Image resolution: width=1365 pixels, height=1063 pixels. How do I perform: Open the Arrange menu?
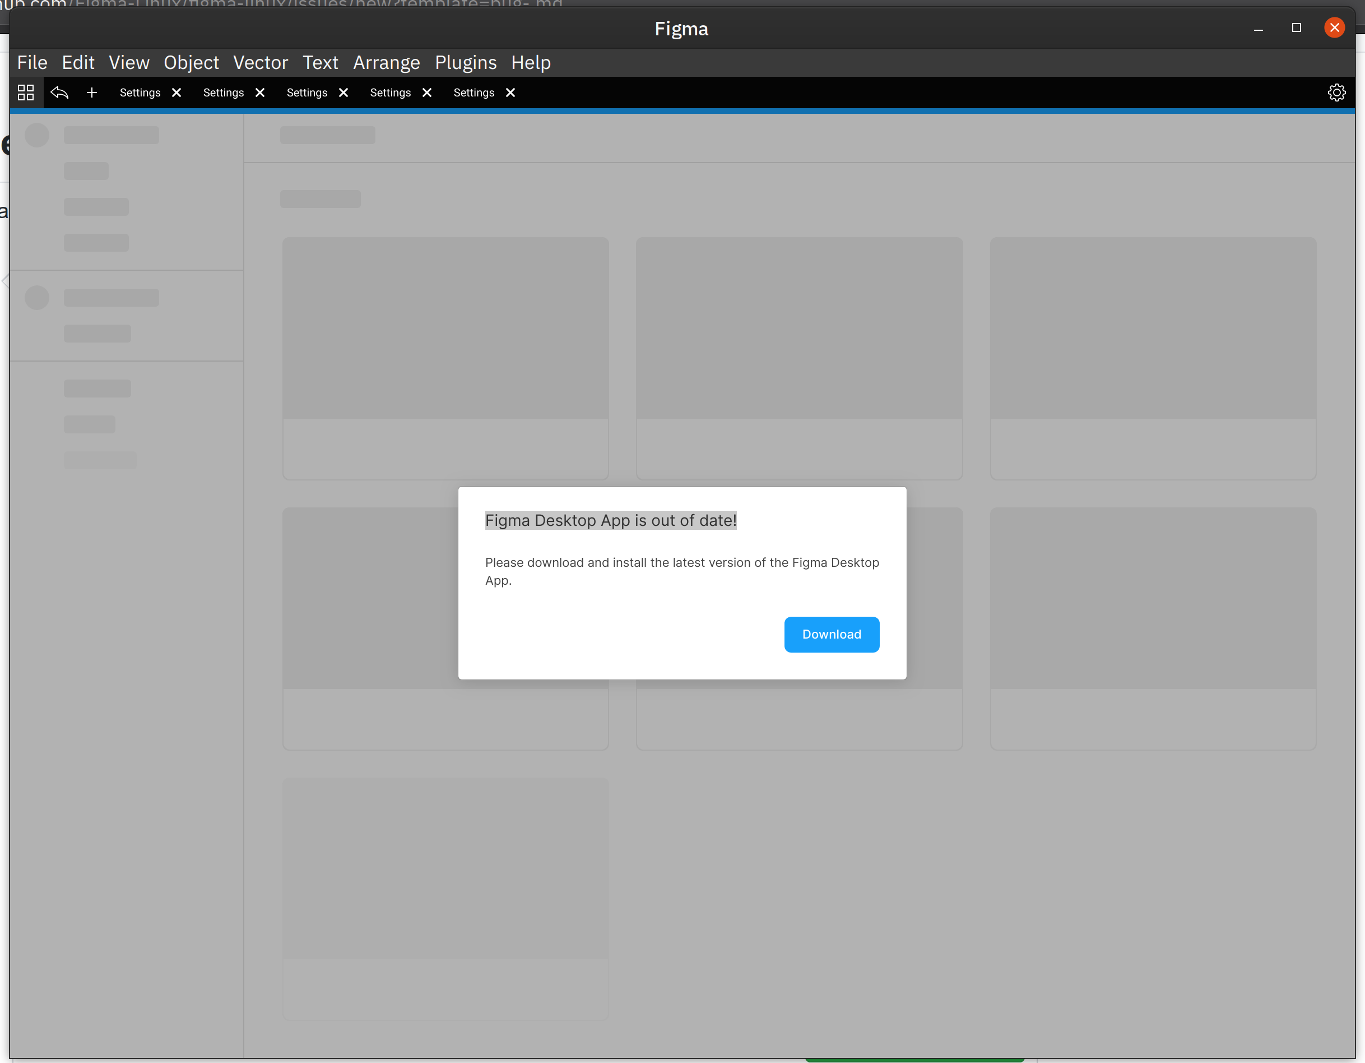click(x=386, y=62)
